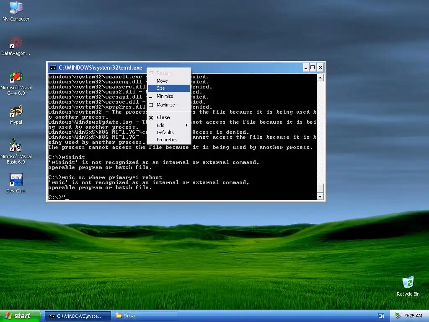The image size is (429, 322).
Task: Expand the Edit submenu arrow
Action: tap(186, 125)
